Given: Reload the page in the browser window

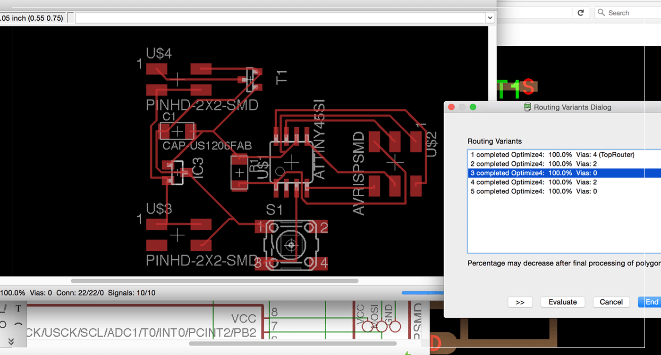Looking at the screenshot, I should click(x=581, y=13).
